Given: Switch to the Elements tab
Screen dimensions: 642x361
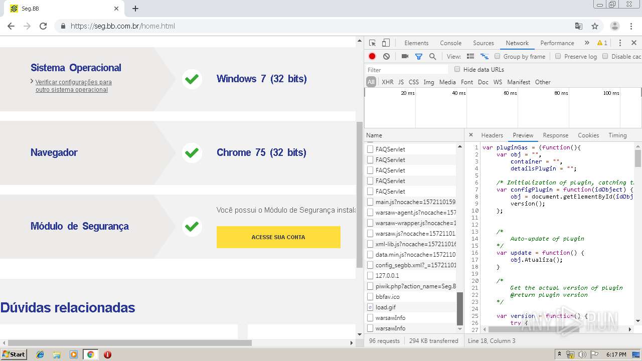Looking at the screenshot, I should click(416, 43).
